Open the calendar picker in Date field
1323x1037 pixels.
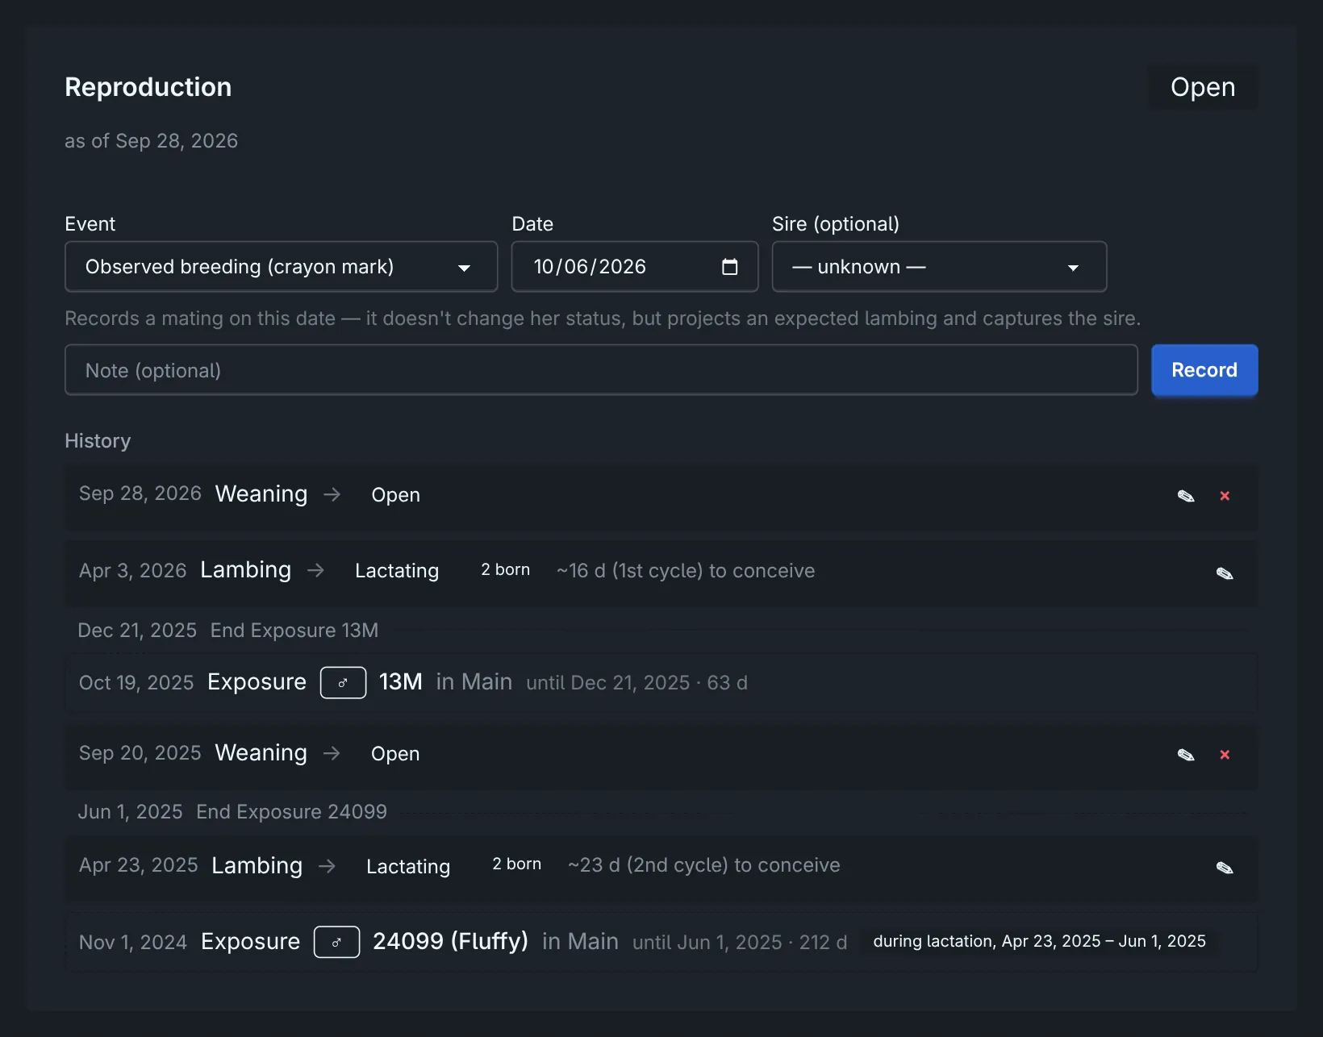(729, 267)
